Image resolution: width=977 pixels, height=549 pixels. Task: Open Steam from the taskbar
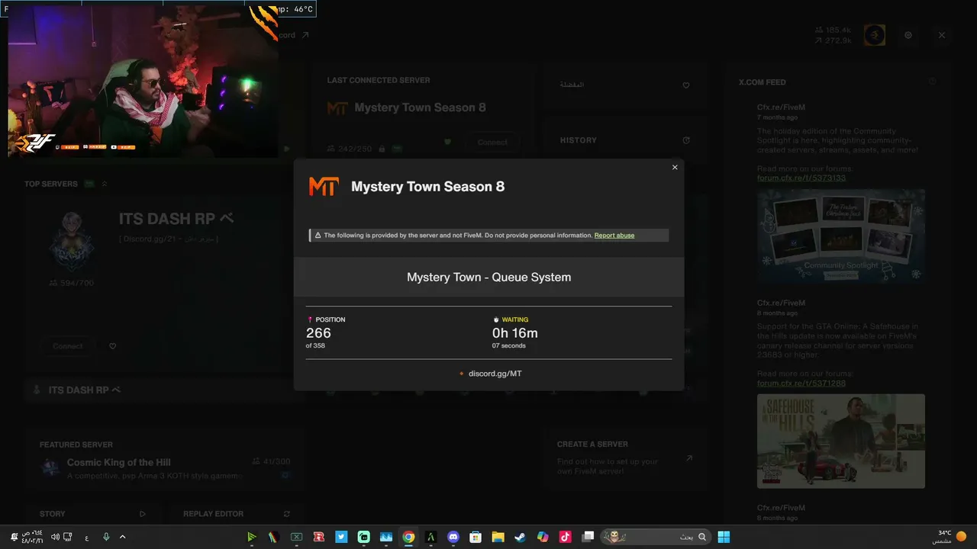(x=520, y=537)
